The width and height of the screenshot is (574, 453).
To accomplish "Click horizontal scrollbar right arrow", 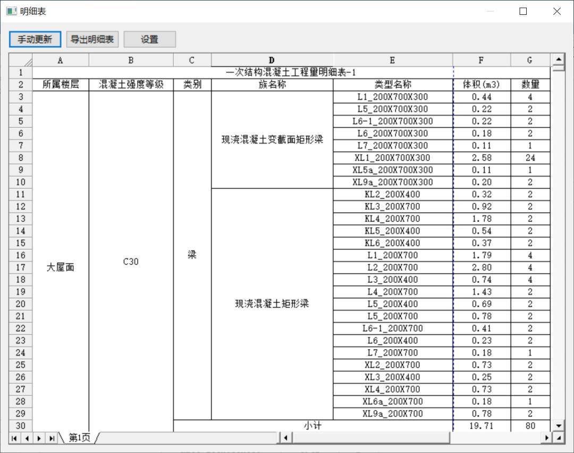I will coord(546,438).
